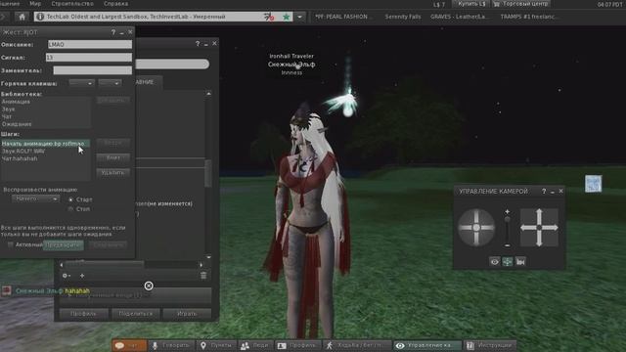Go to the home location using the house icon

(22, 17)
